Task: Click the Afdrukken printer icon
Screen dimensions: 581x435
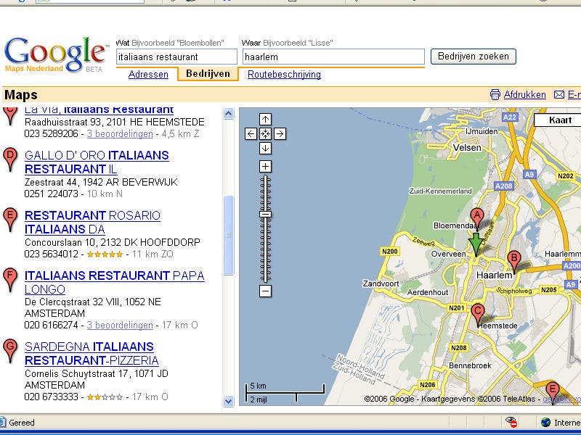Action: tap(494, 94)
